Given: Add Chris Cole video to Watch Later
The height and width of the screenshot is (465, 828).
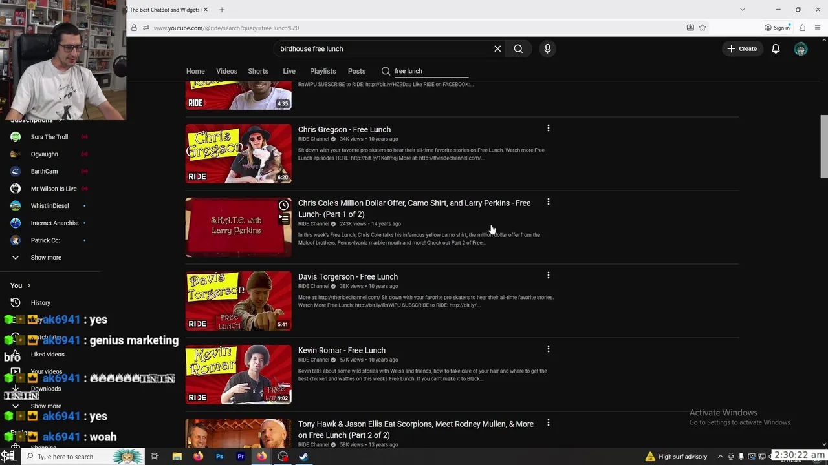Looking at the screenshot, I should 283,205.
